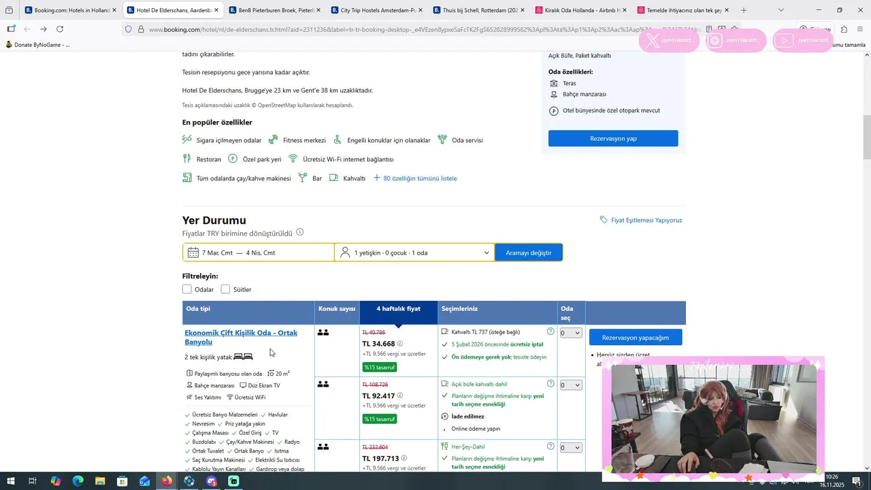The width and height of the screenshot is (871, 490).
Task: Click the struck-through TL 40.786 price
Action: pos(374,333)
